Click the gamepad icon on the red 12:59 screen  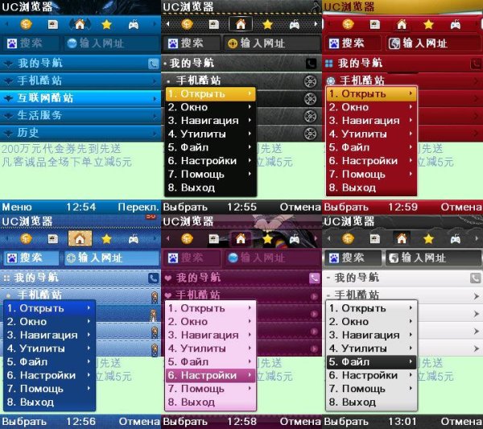[x=456, y=24]
